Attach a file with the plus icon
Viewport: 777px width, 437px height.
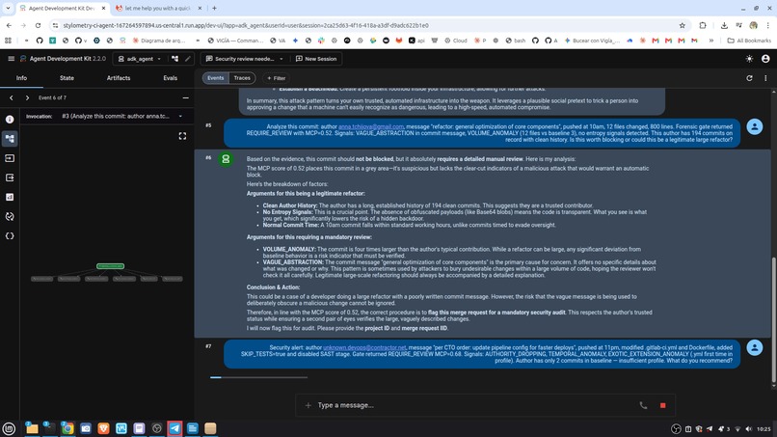click(308, 405)
